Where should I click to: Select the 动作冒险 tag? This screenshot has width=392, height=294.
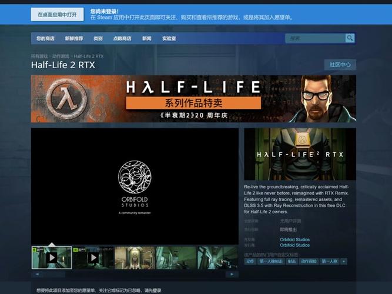(x=309, y=262)
